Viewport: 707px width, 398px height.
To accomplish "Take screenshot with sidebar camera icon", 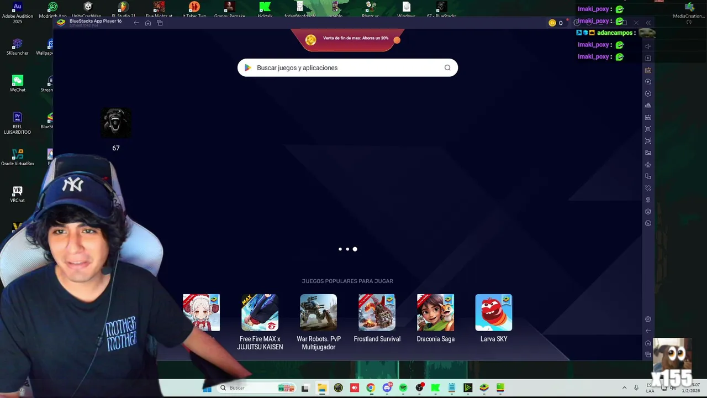I will coord(648,129).
